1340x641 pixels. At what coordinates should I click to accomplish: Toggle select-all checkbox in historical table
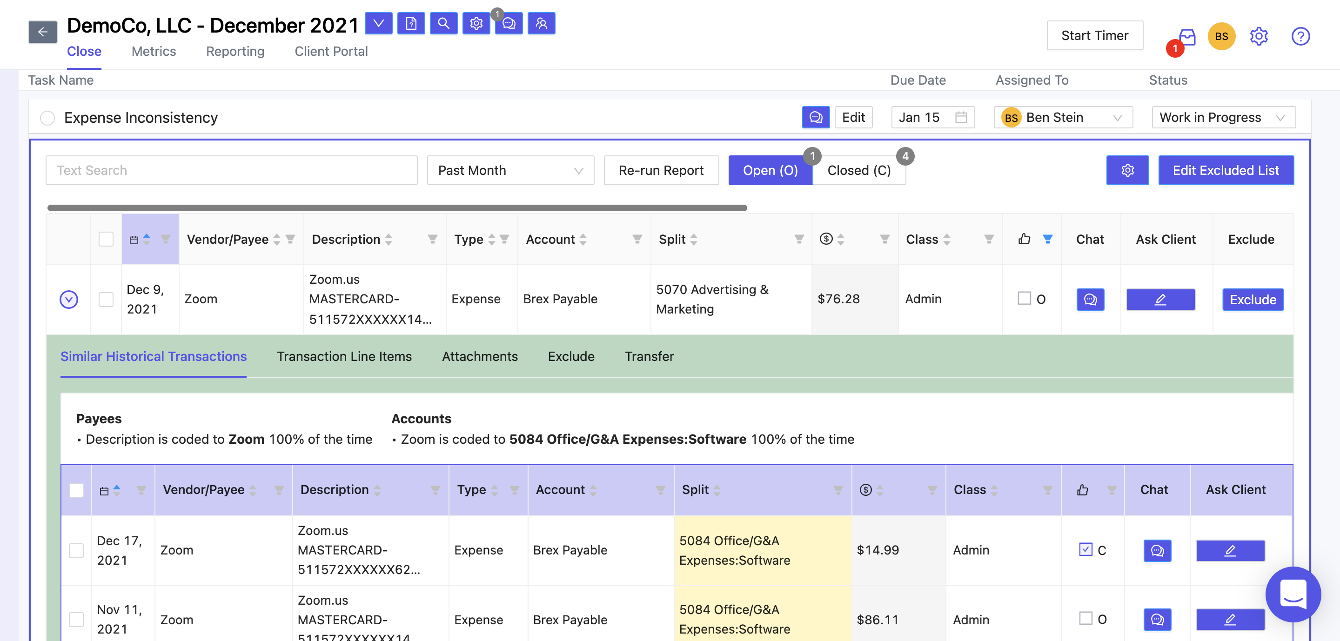(76, 490)
